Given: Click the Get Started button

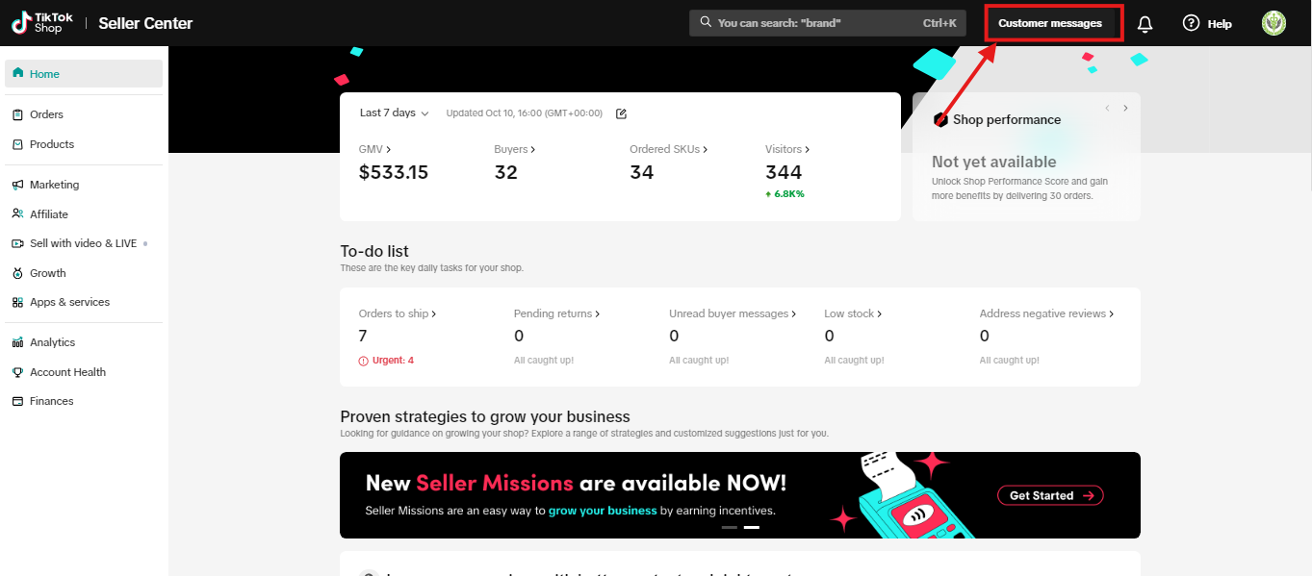Looking at the screenshot, I should [x=1050, y=495].
